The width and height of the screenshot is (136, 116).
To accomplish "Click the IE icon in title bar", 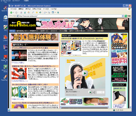I will [9, 6].
